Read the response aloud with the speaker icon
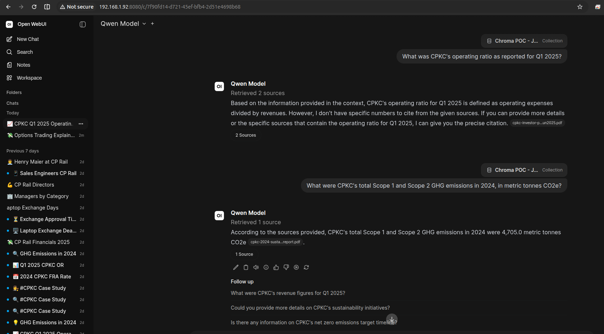The height and width of the screenshot is (334, 604). coord(256,267)
